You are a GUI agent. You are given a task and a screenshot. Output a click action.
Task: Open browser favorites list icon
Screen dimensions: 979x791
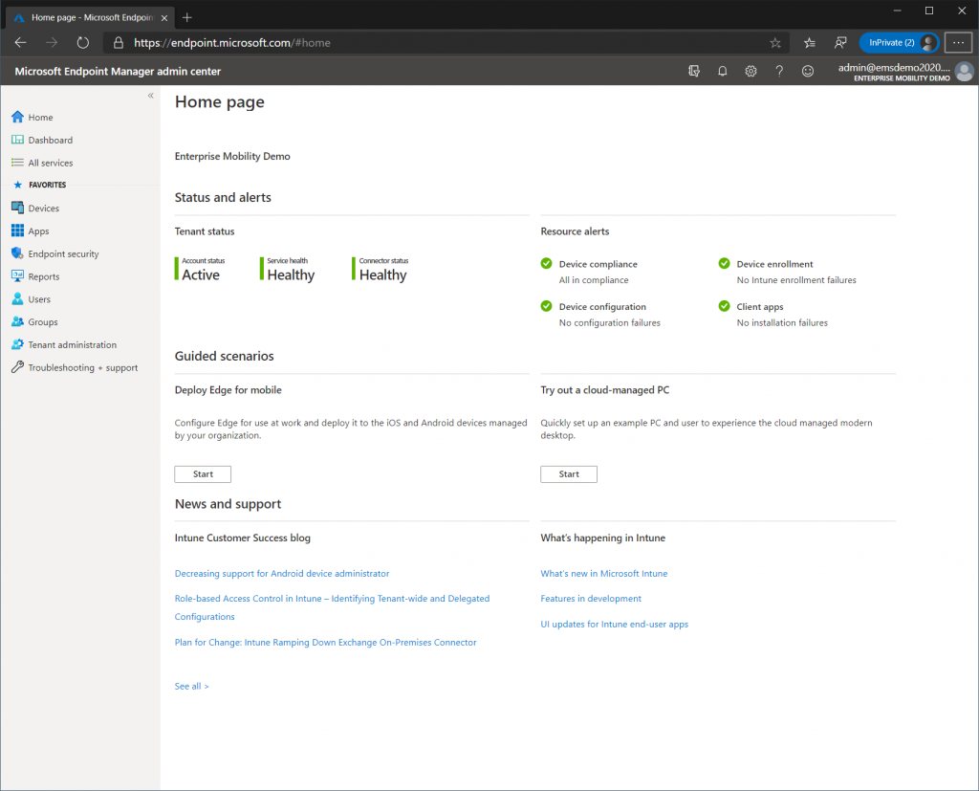click(810, 42)
